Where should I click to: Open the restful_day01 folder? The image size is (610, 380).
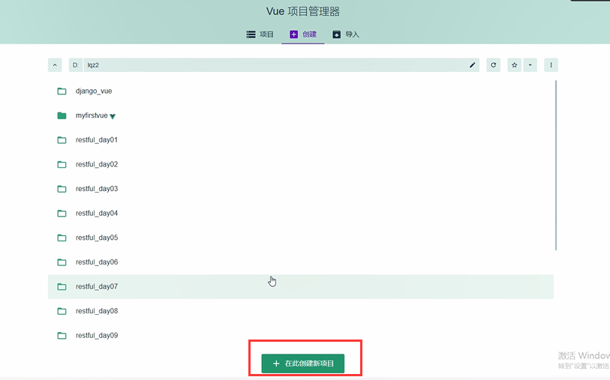(301, 140)
